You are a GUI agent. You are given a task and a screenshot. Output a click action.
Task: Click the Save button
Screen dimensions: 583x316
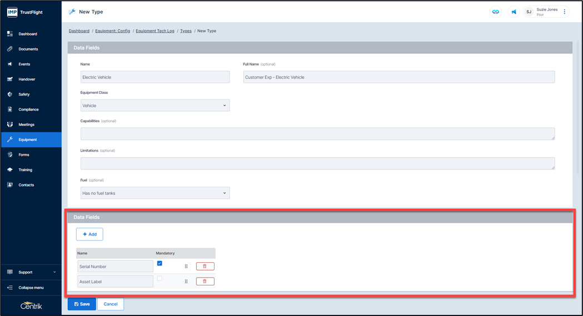pyautogui.click(x=82, y=304)
